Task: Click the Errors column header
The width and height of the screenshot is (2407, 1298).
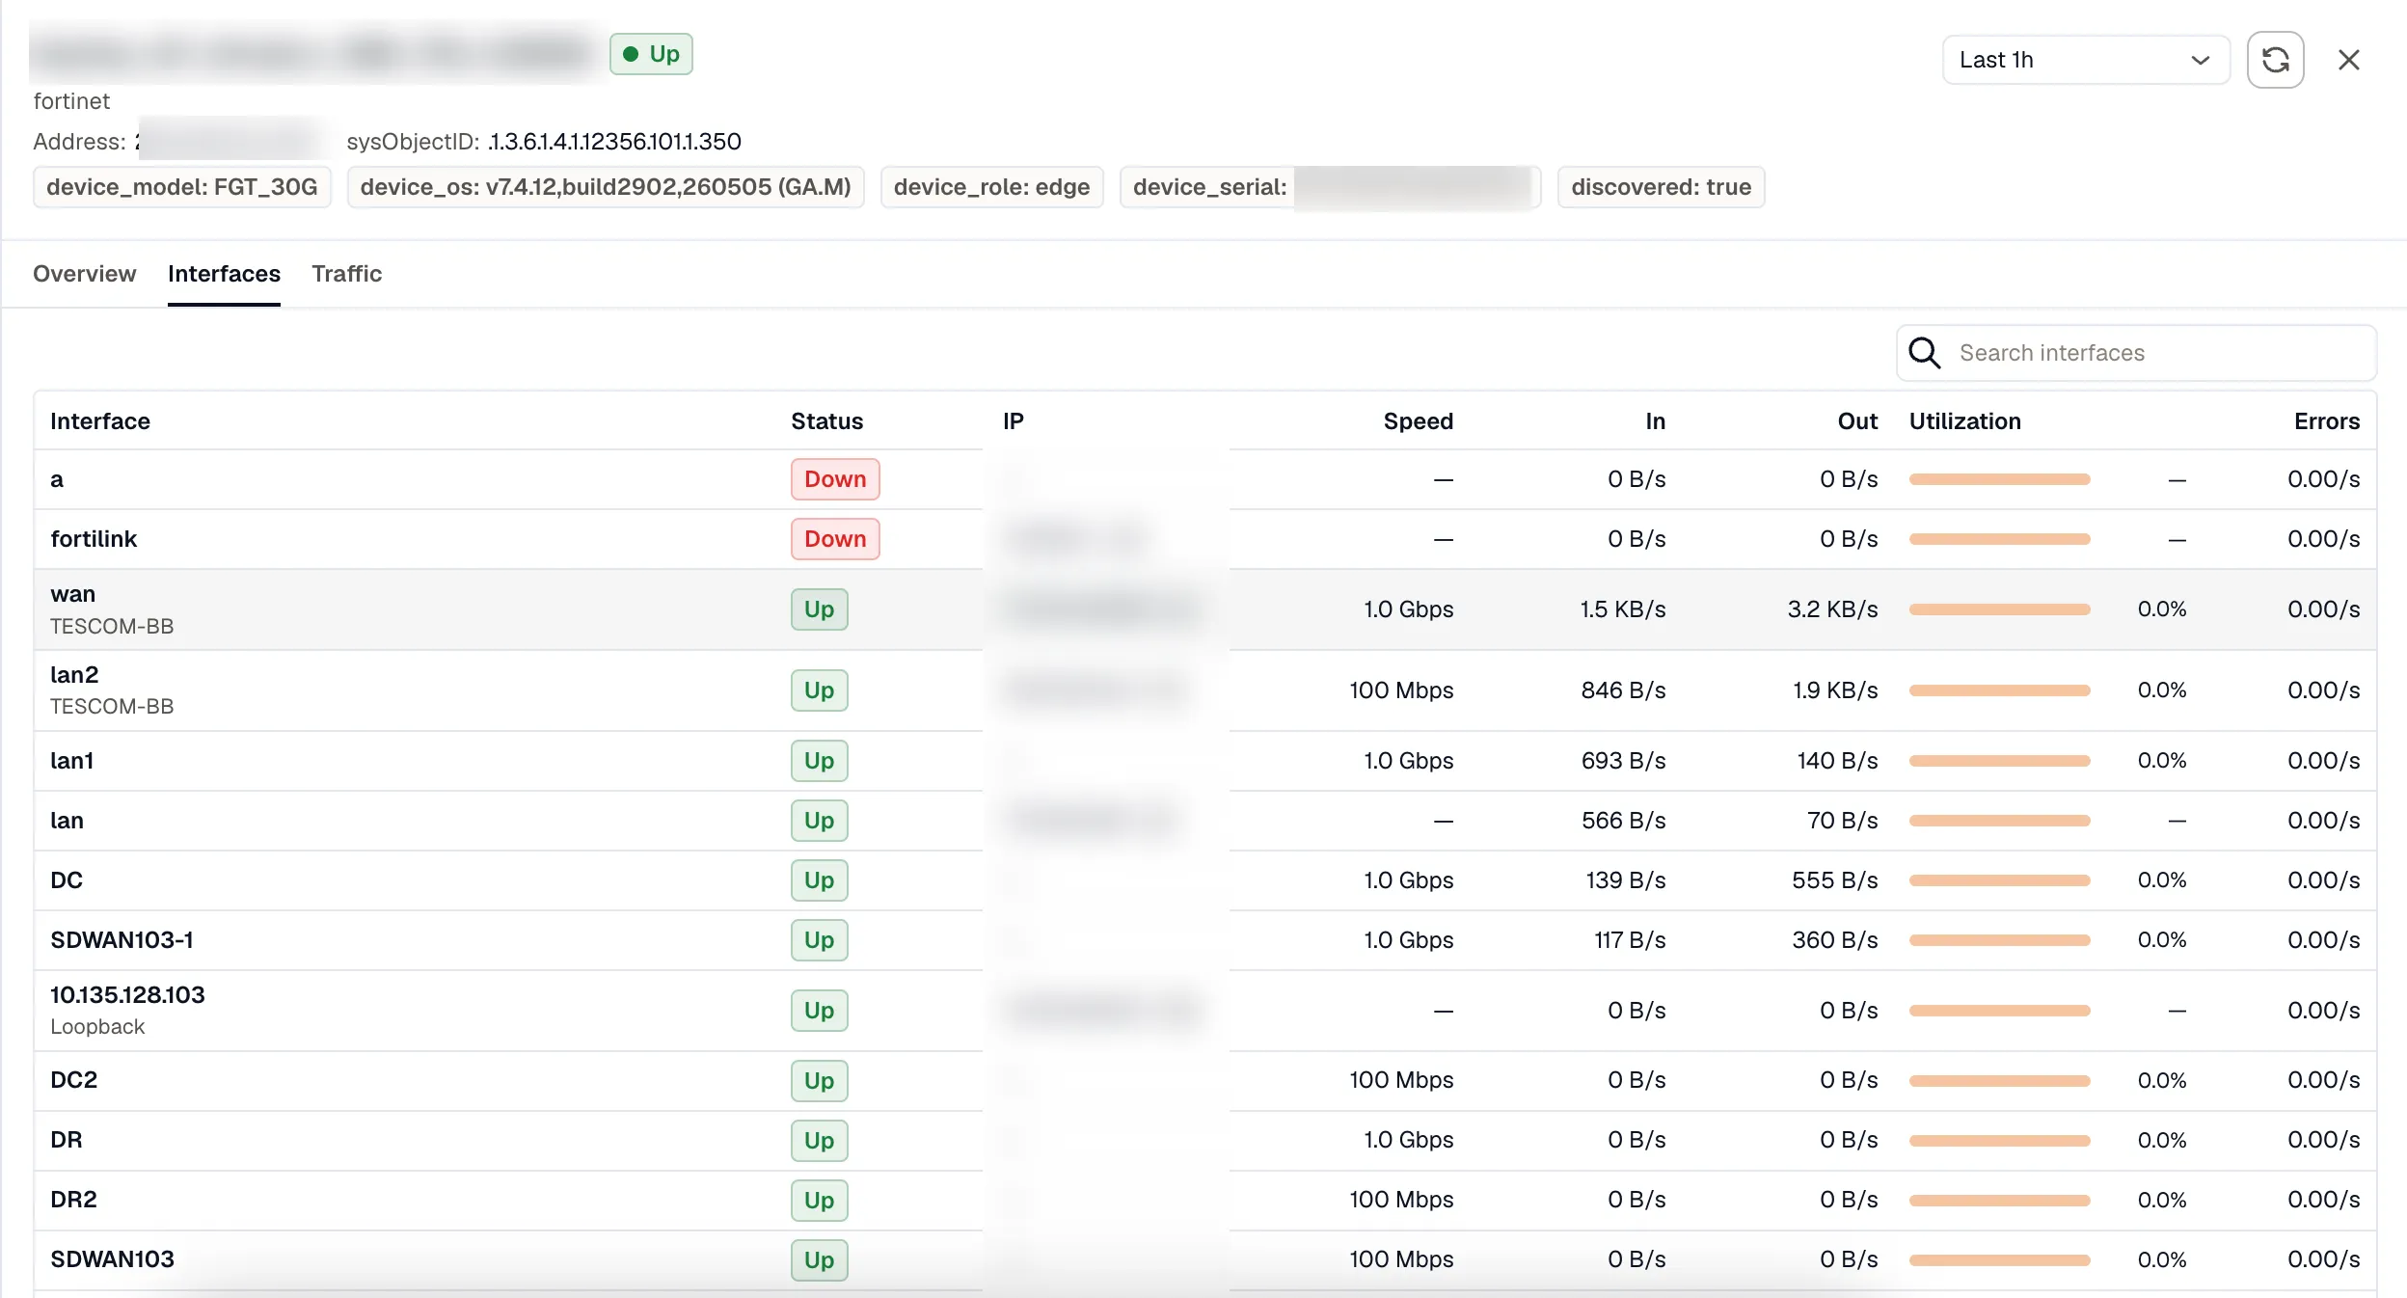Action: point(2326,421)
